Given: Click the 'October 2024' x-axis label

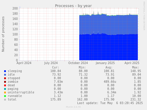Looking at the screenshot, I should click(x=78, y=63).
